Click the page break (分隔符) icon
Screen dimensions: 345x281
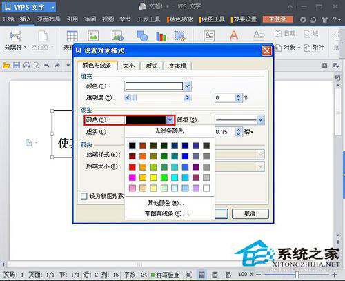(x=15, y=37)
